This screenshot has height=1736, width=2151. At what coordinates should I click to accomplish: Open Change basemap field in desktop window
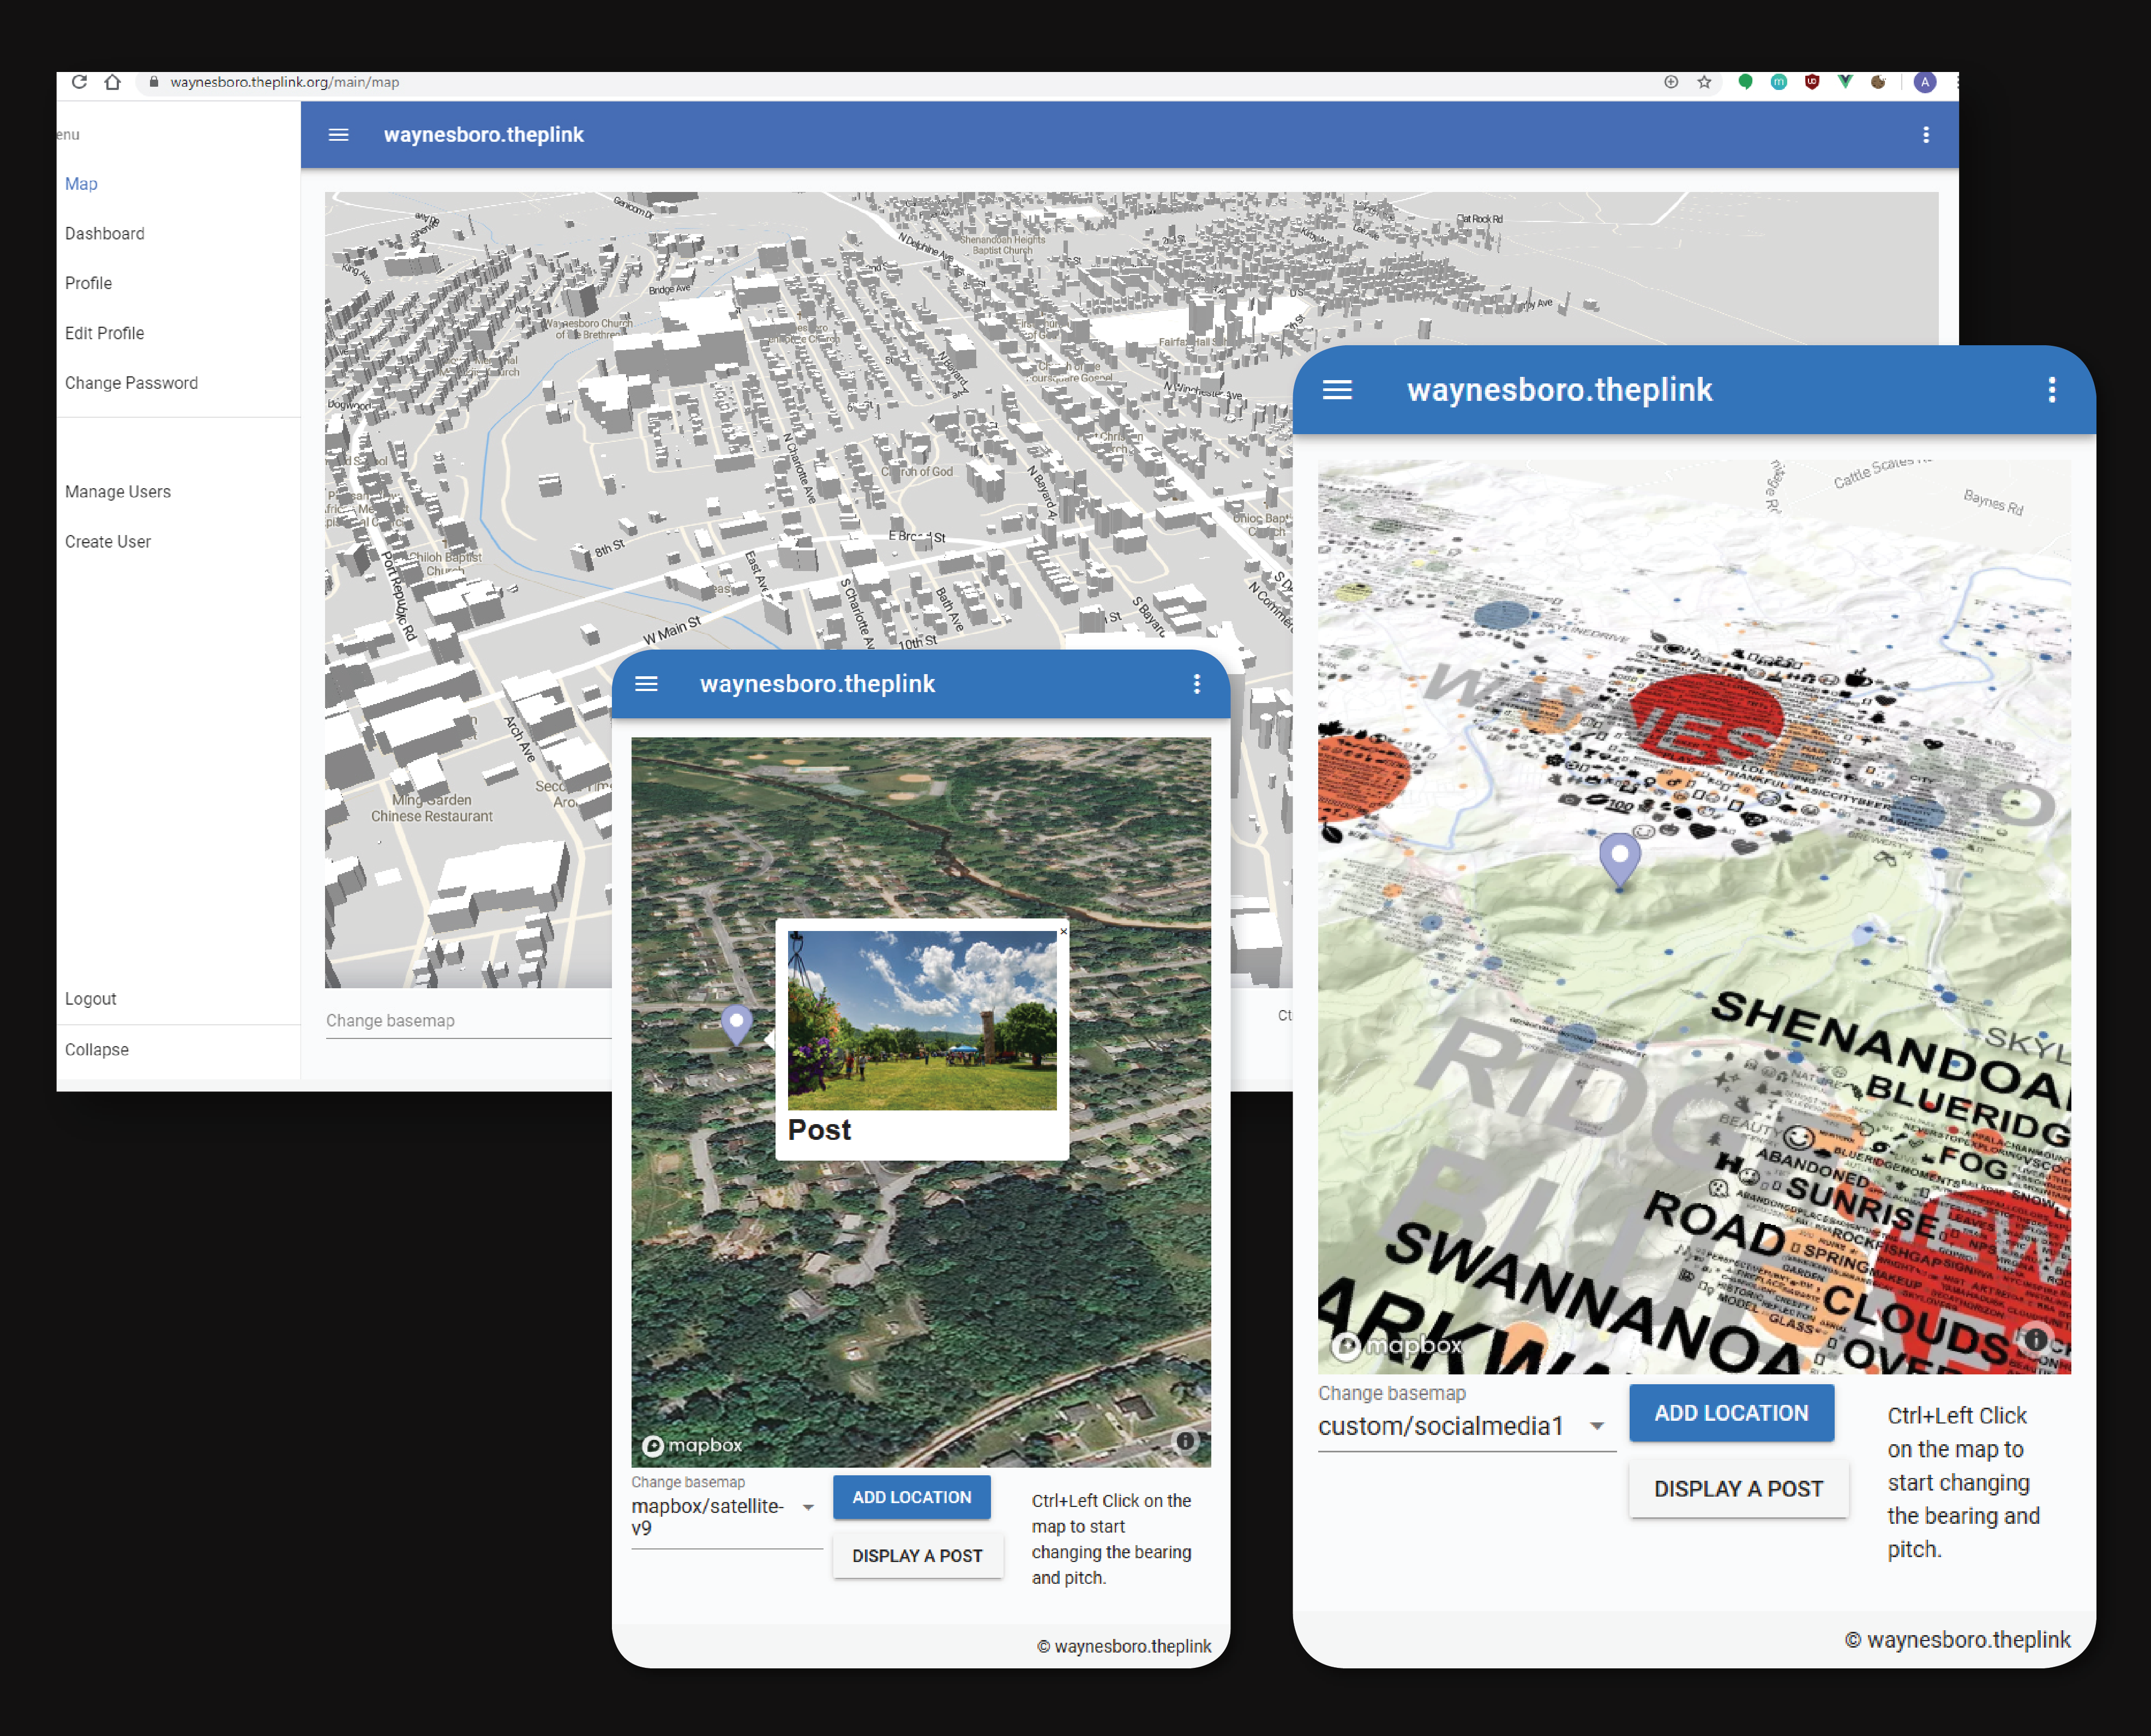click(x=468, y=1021)
